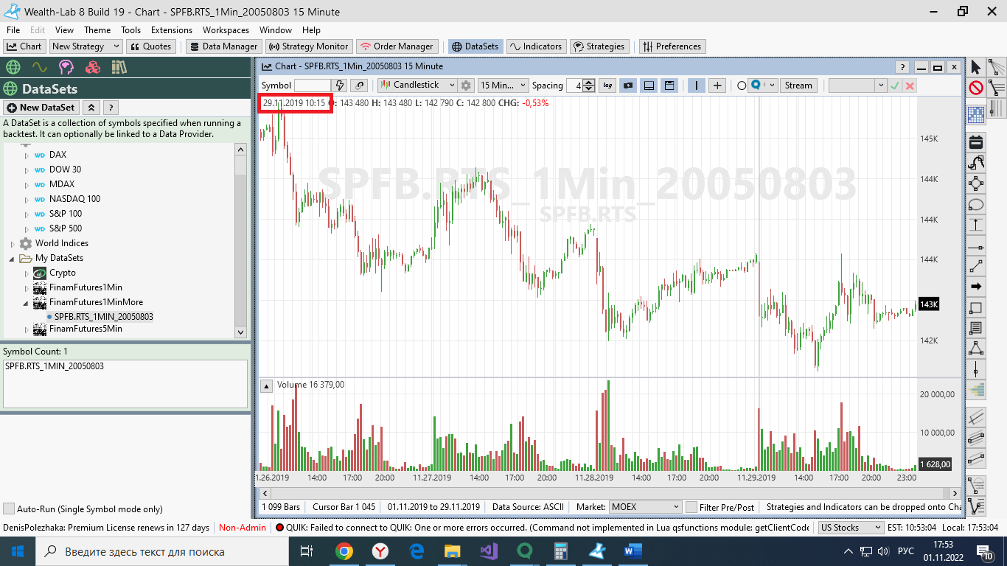Toggle the Filter Pre/Post option

coord(691,507)
